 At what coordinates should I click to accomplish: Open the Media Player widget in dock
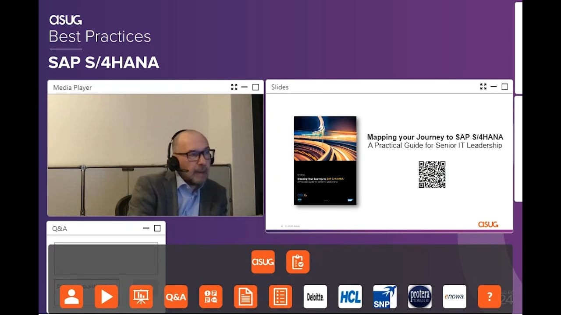pos(107,297)
